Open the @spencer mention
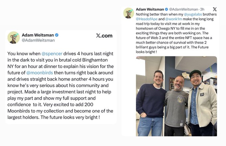 52,54
